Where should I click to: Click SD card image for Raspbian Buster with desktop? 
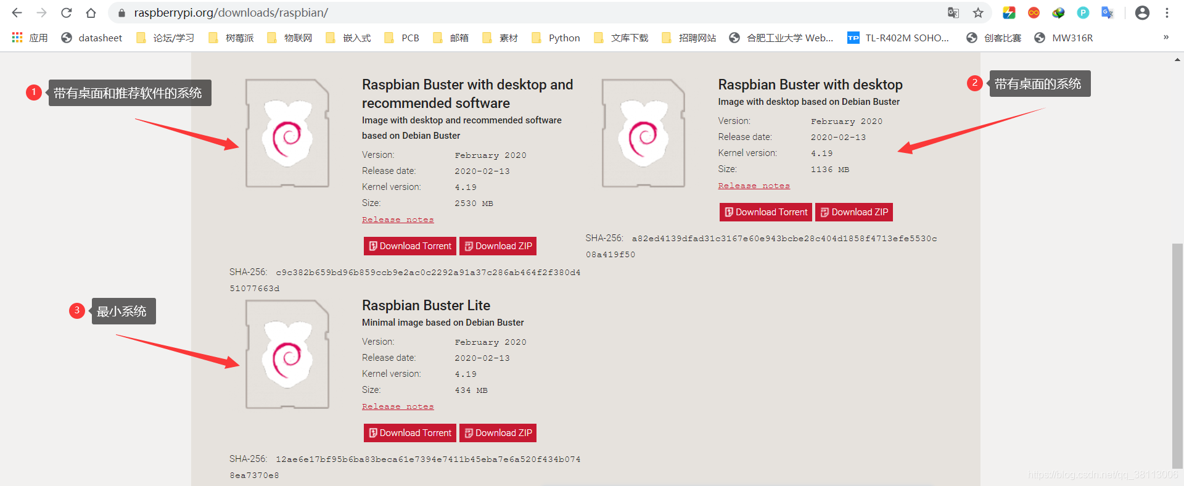click(x=643, y=133)
